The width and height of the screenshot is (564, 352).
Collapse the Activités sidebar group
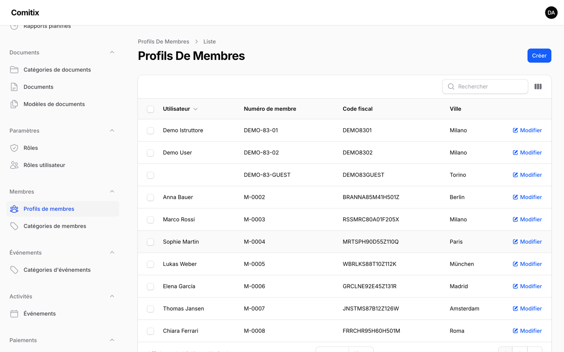pyautogui.click(x=112, y=296)
